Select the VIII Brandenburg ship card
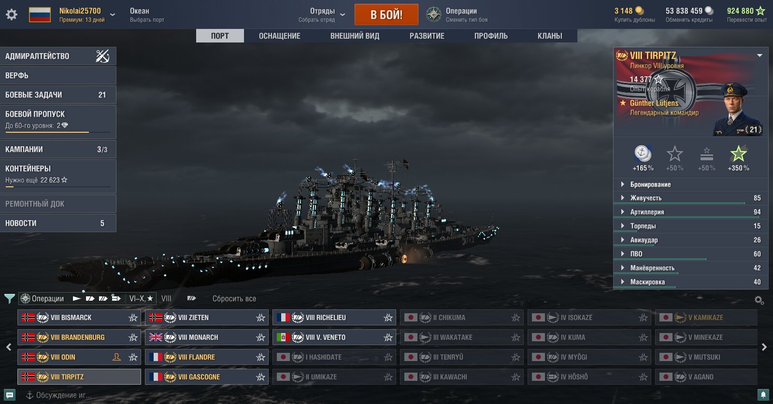The height and width of the screenshot is (404, 773). [x=79, y=337]
